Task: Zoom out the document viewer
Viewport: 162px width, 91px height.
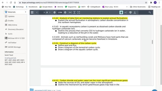Action: click(54, 12)
